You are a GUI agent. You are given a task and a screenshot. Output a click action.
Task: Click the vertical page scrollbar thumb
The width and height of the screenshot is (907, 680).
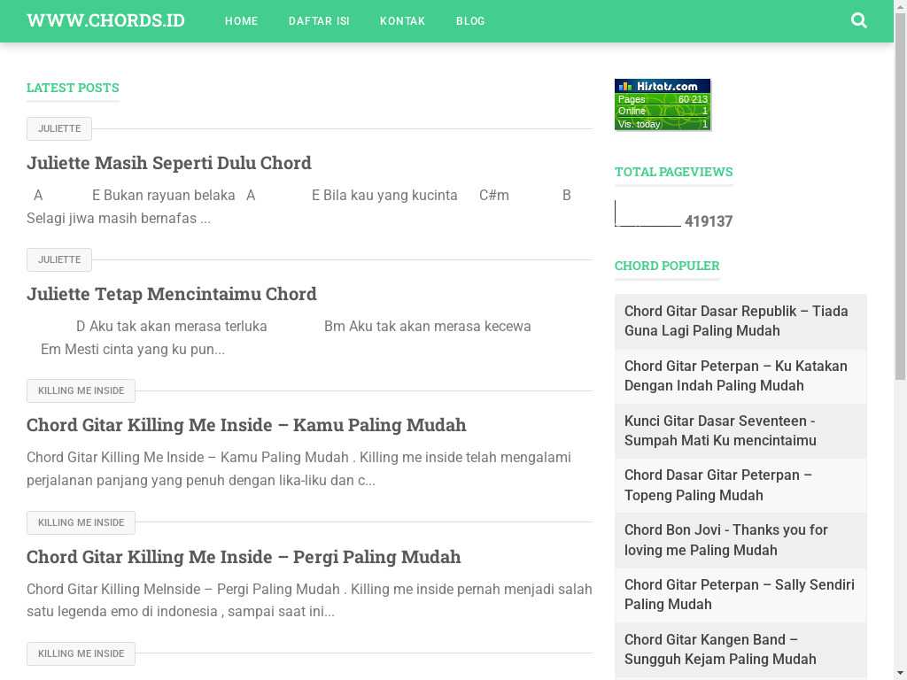[900, 197]
